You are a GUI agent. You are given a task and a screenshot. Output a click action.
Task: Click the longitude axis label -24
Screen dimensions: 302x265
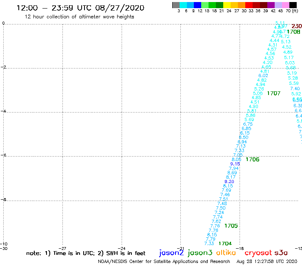pyautogui.click(x=122, y=249)
